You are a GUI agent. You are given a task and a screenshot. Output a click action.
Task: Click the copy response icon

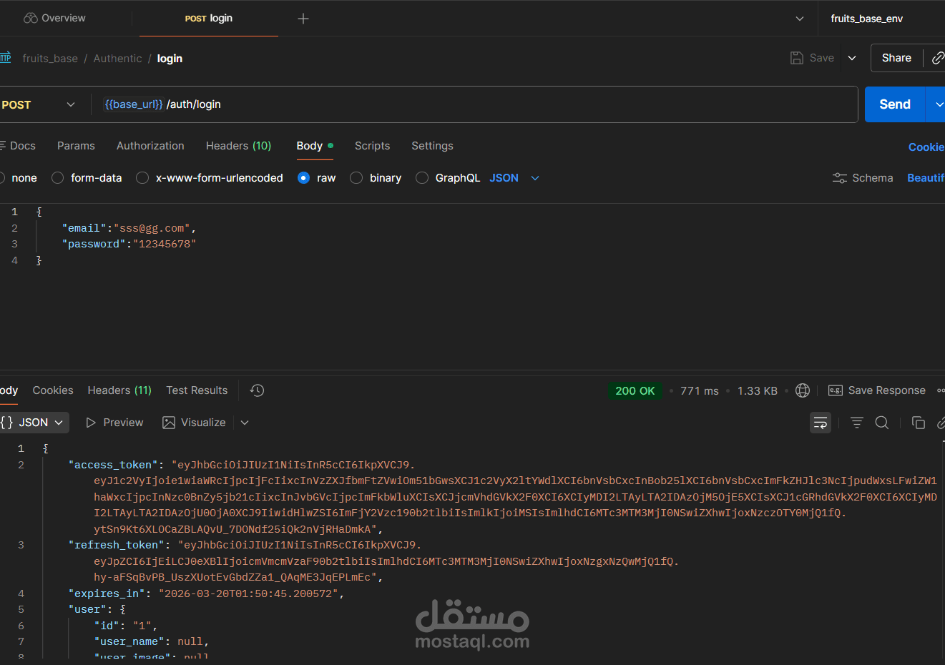919,423
